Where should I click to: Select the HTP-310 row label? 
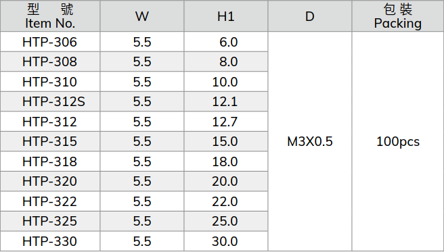click(49, 82)
